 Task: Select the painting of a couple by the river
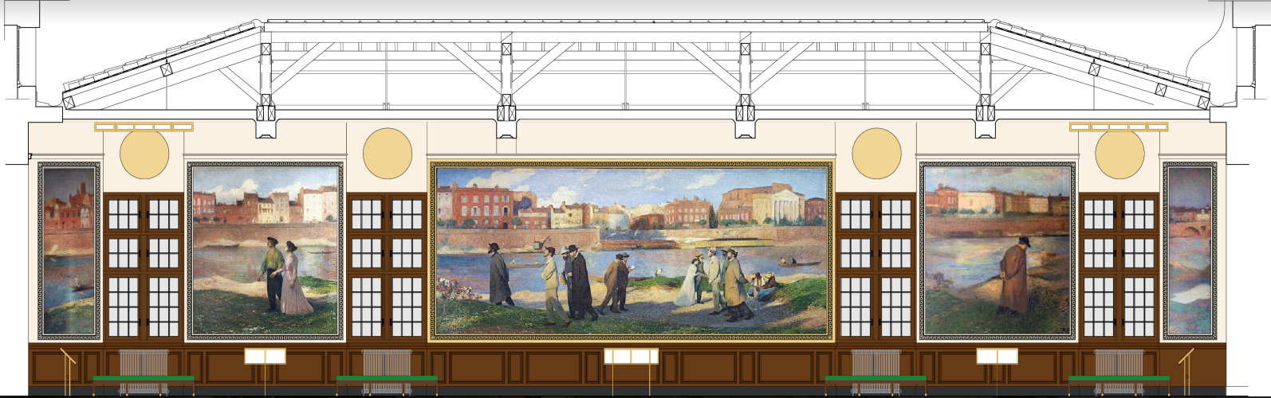tap(266, 251)
